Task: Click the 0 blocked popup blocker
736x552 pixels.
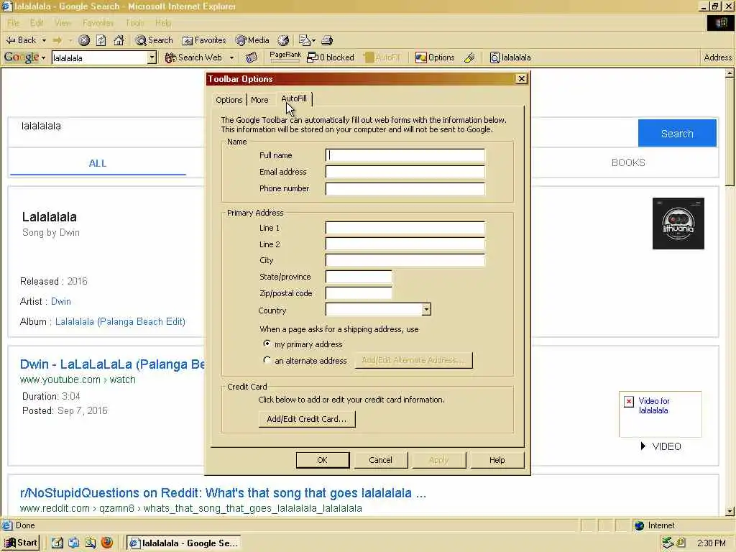Action: [x=331, y=57]
